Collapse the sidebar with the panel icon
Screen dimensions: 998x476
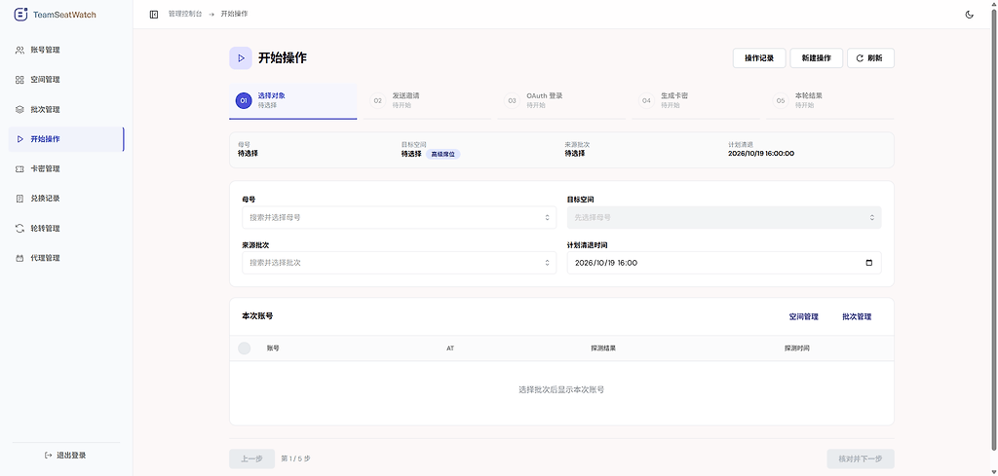(154, 14)
